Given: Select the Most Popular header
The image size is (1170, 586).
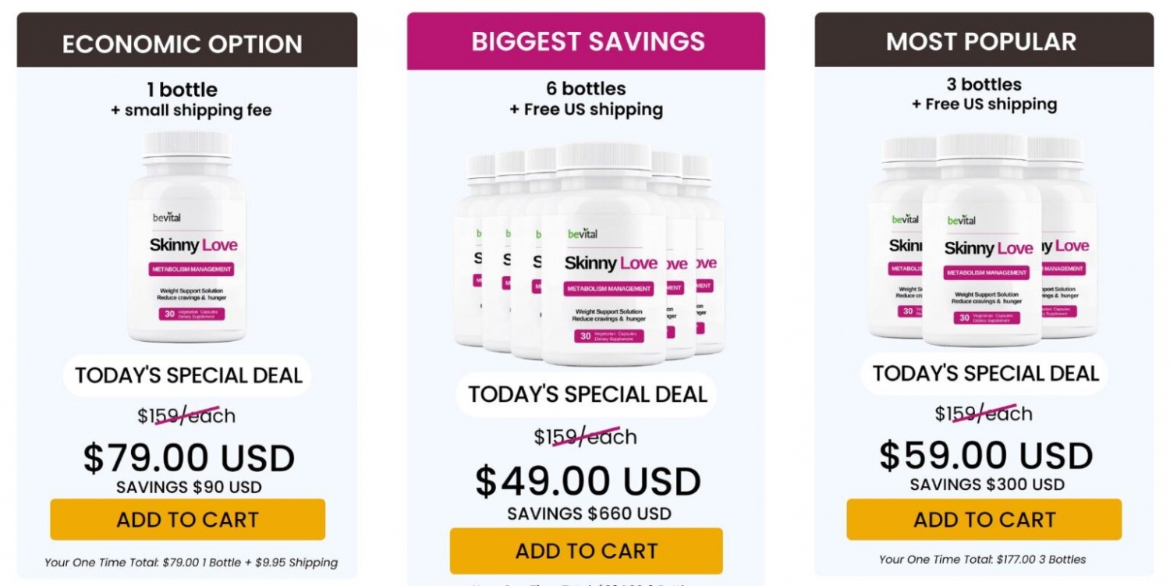Looking at the screenshot, I should coord(984,40).
